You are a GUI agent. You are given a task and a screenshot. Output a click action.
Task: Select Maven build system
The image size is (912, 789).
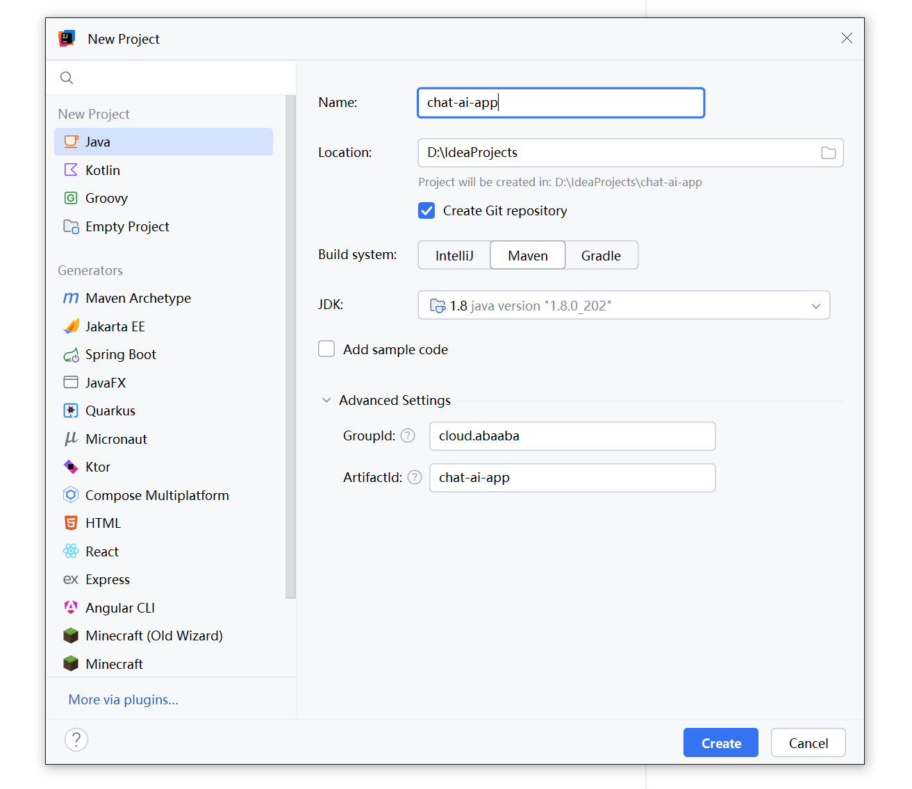pos(528,256)
